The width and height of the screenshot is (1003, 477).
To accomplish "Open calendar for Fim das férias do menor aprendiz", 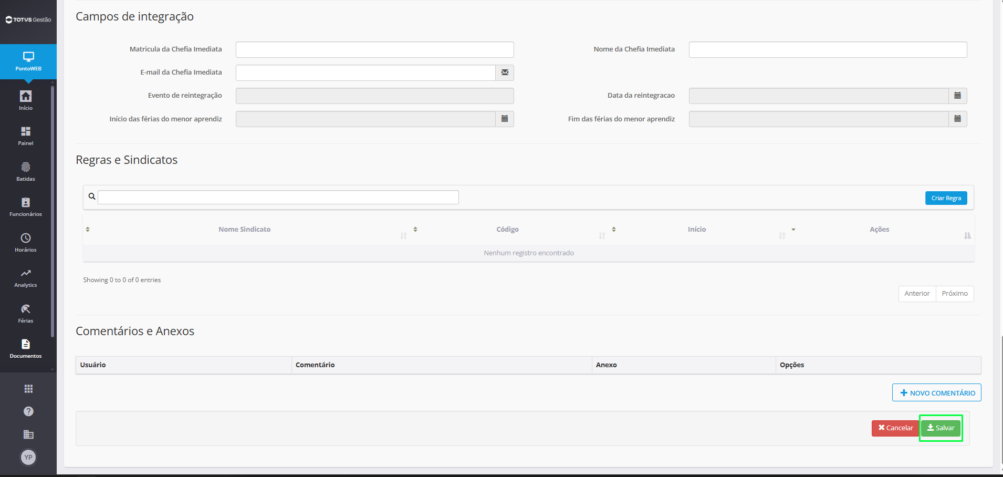I will click(958, 119).
